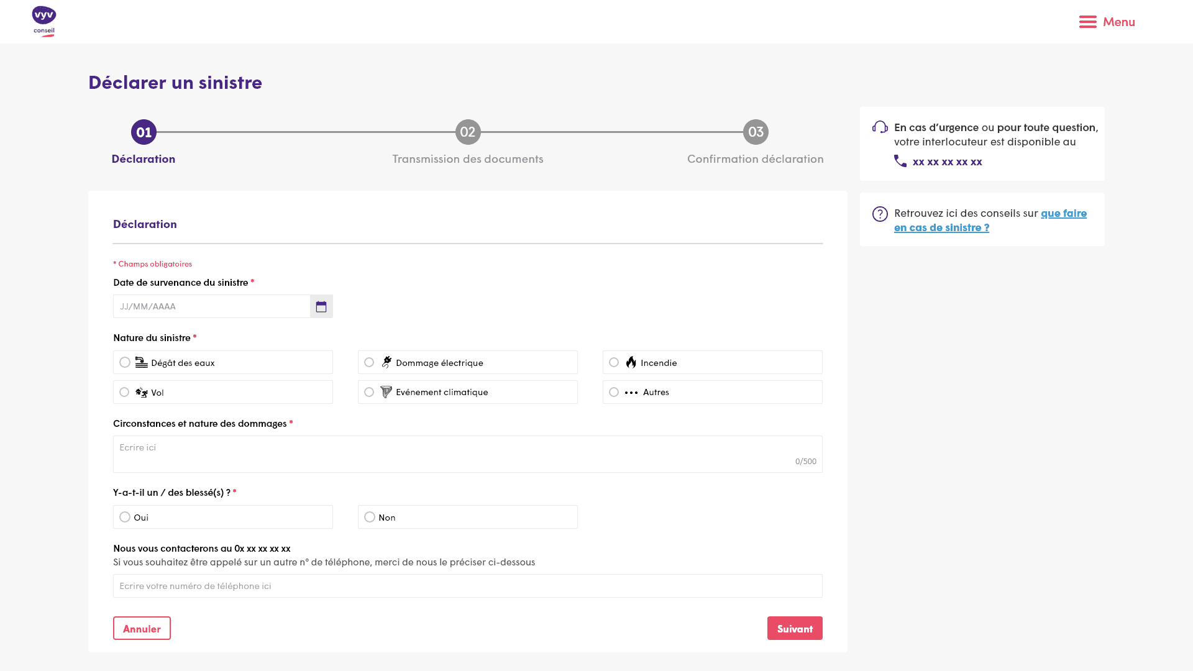Open the hamburger Menu icon
The width and height of the screenshot is (1193, 671).
pyautogui.click(x=1087, y=22)
